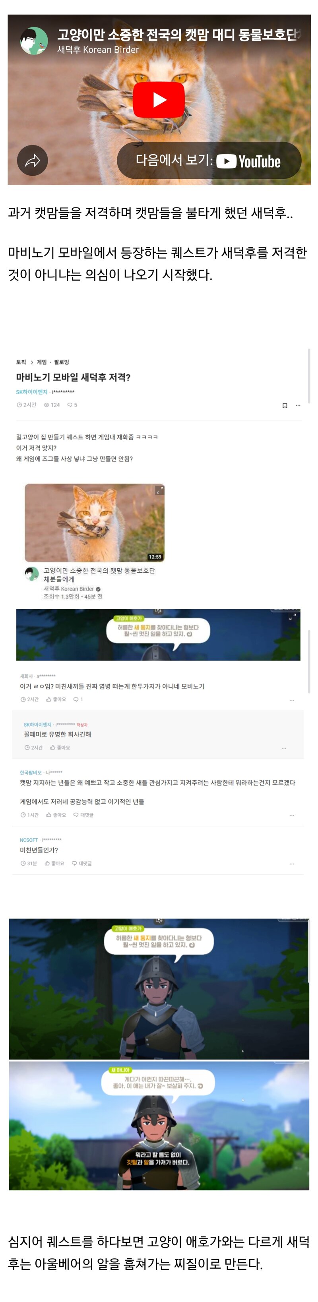
Task: Click 대댓글 under the 한국팜비오 comment
Action: pyautogui.click(x=83, y=815)
